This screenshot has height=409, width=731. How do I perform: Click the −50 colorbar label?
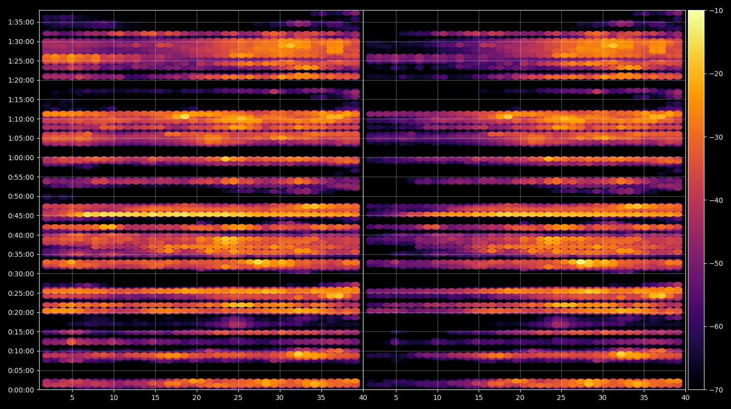tap(716, 263)
